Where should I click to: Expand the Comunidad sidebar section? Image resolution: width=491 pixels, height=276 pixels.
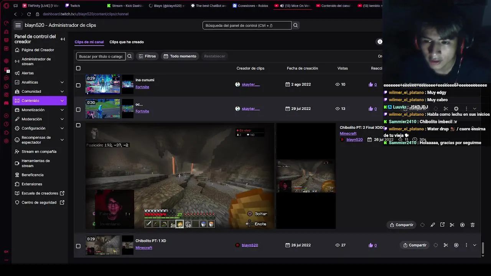62,92
